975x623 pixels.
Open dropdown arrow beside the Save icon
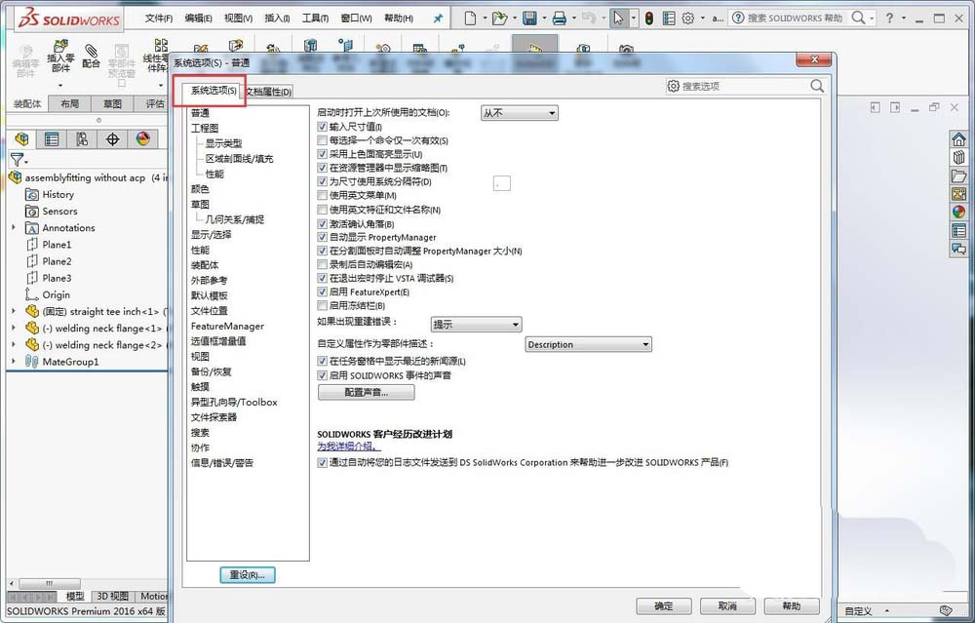pos(544,19)
